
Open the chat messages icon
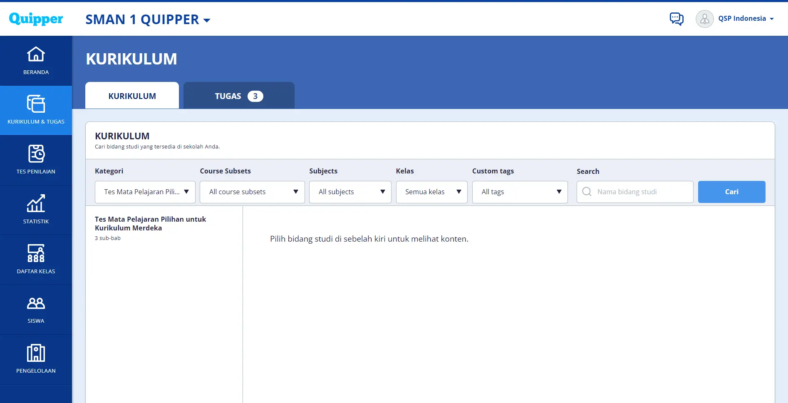tap(676, 19)
